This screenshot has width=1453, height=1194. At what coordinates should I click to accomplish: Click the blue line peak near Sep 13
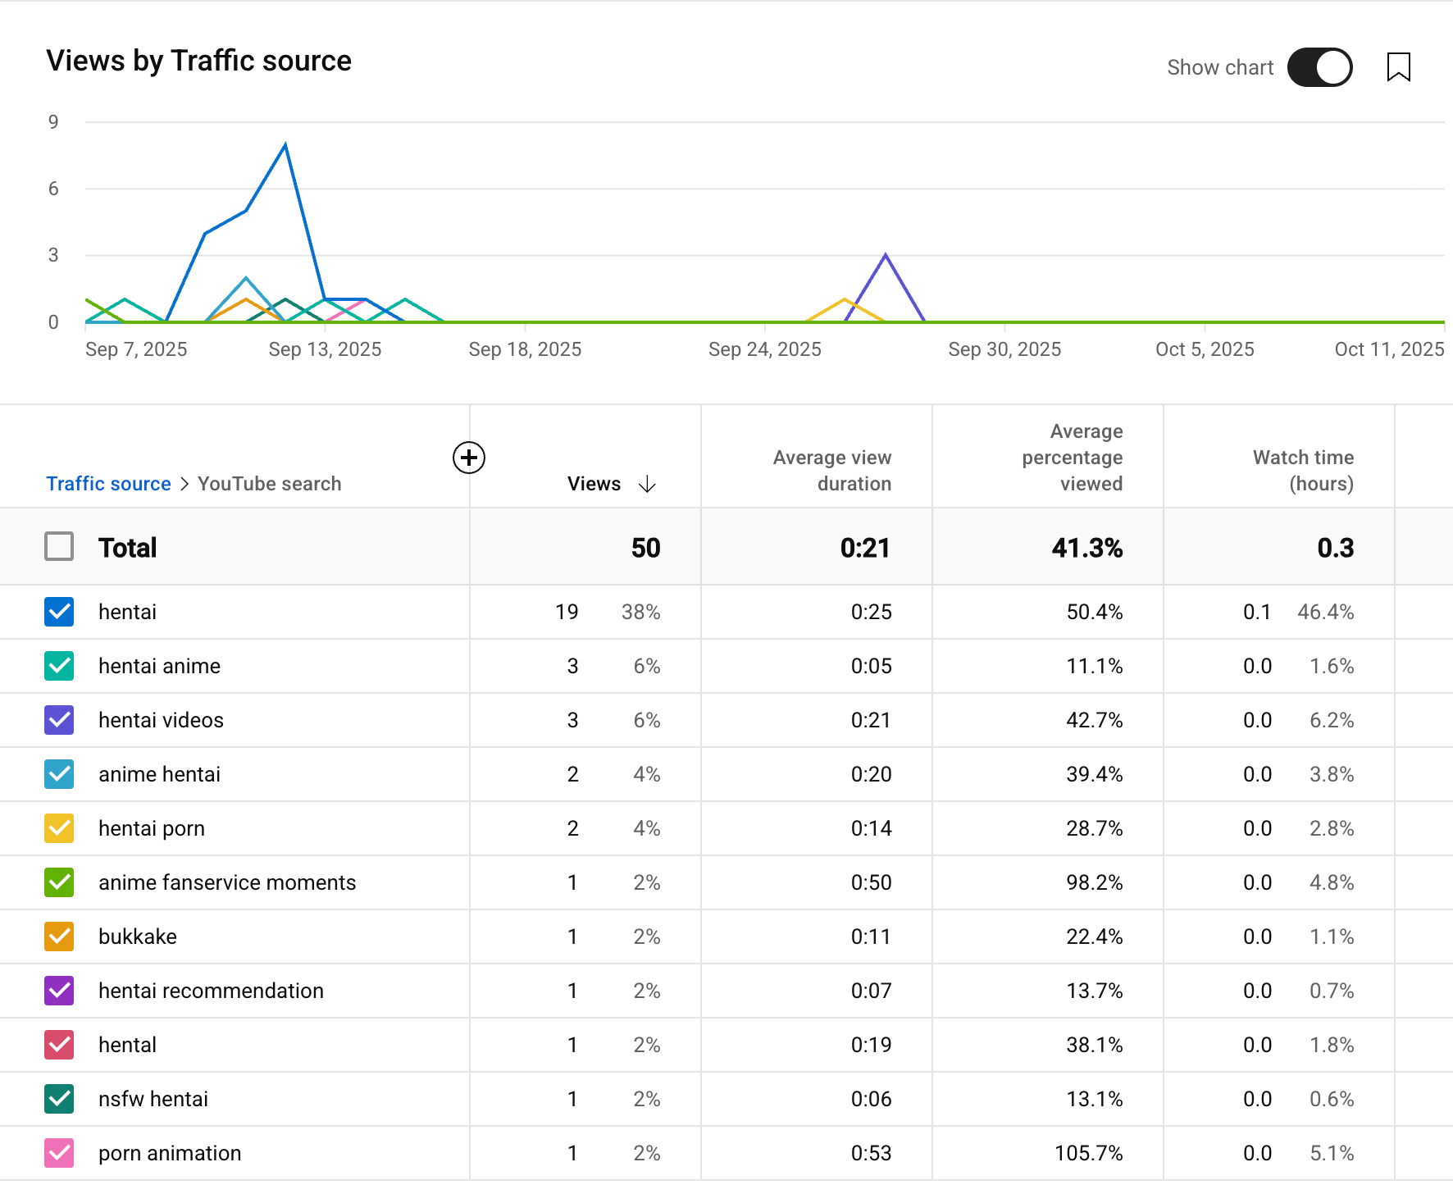[285, 146]
